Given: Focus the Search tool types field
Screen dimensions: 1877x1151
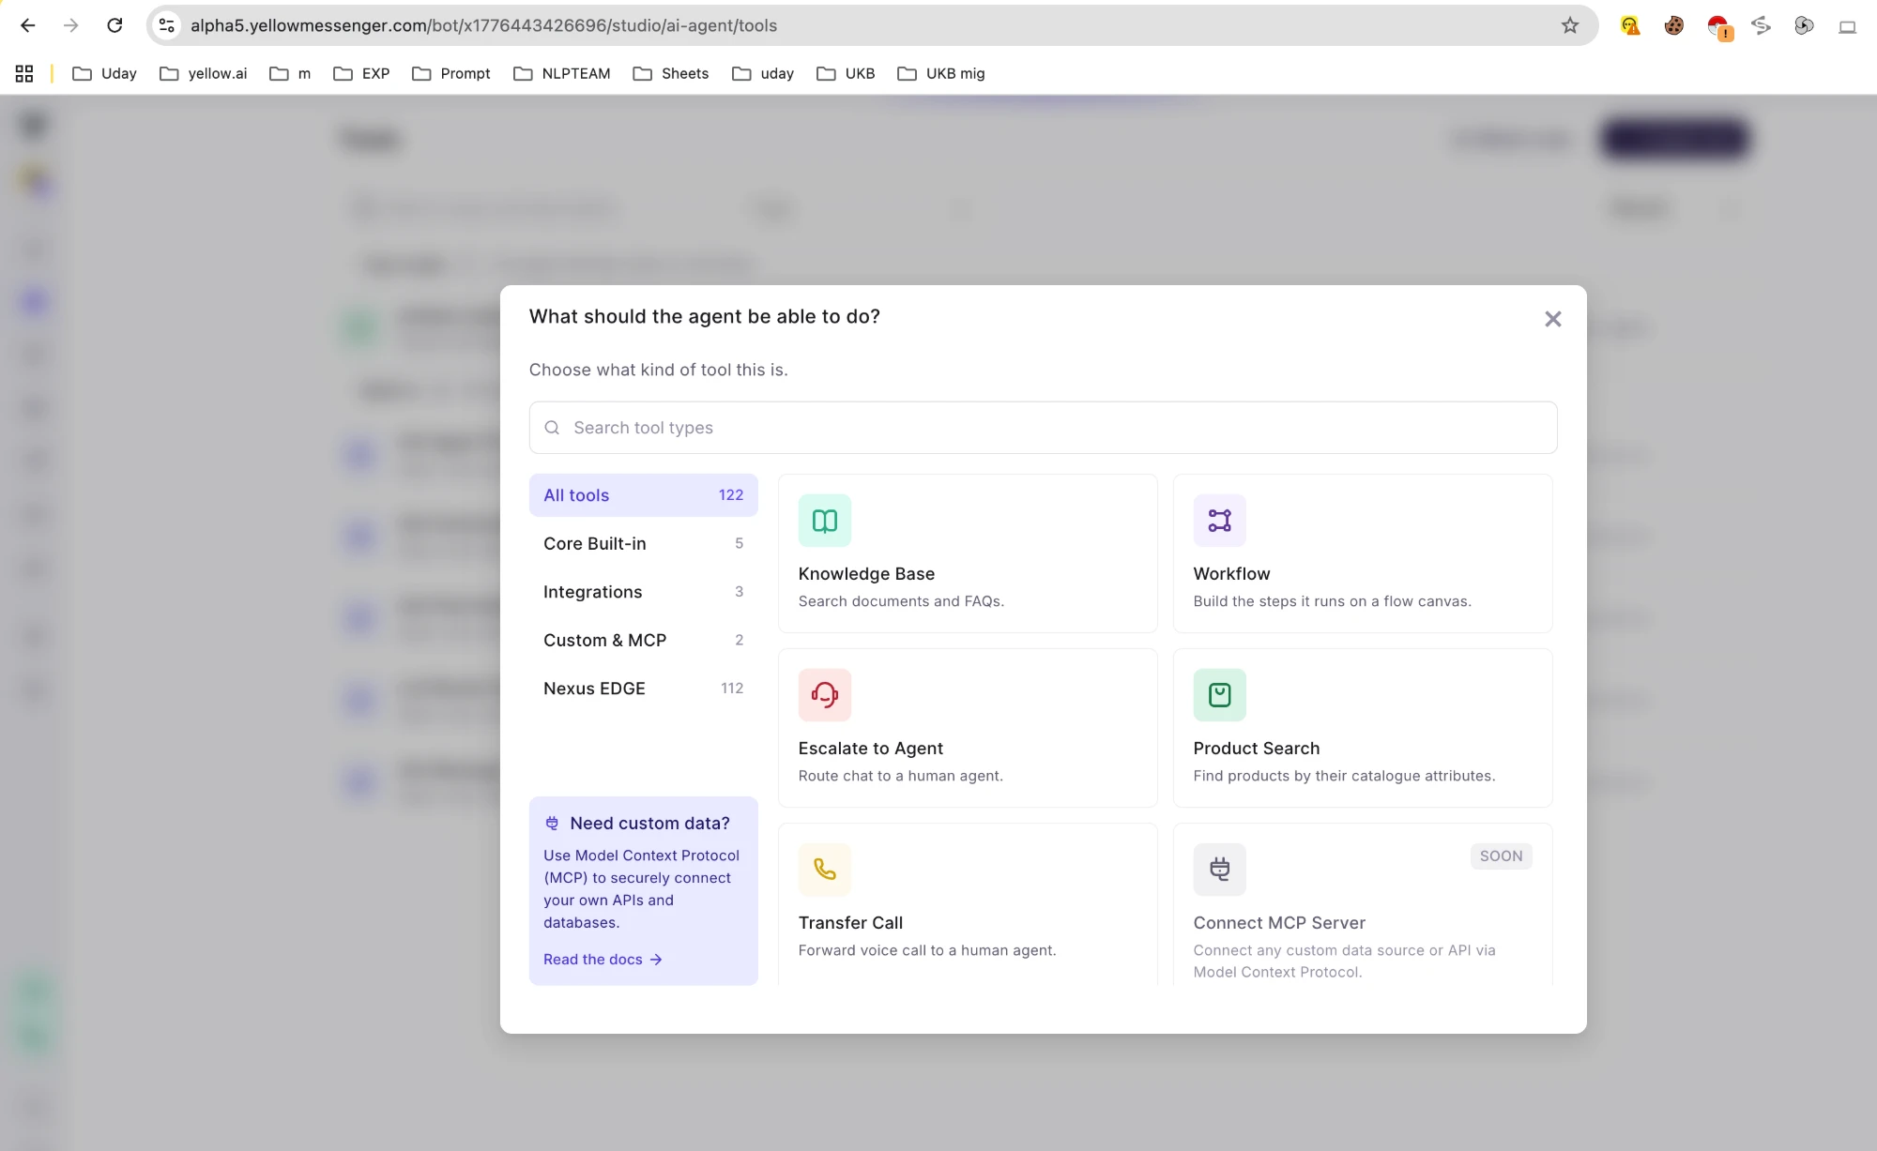Looking at the screenshot, I should [1043, 428].
